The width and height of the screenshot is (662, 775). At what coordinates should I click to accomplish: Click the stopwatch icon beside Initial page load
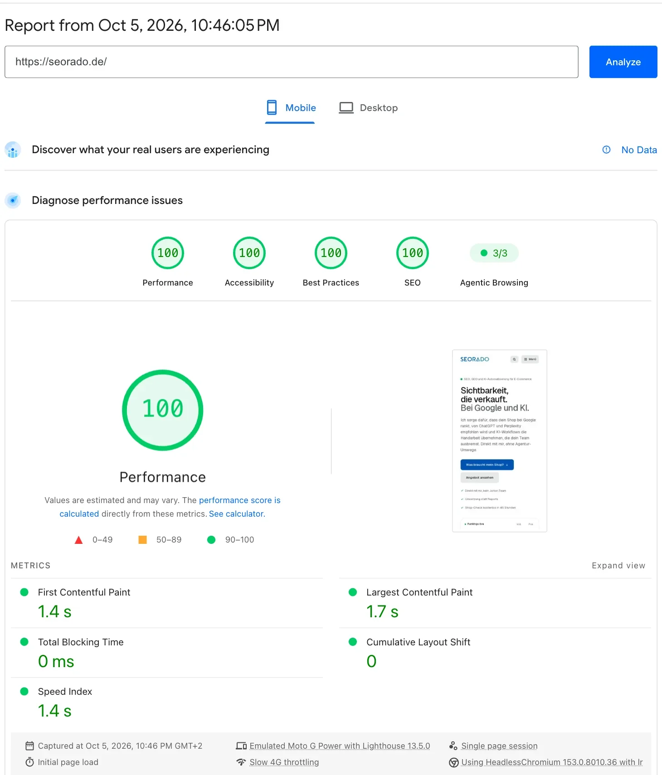pos(29,762)
